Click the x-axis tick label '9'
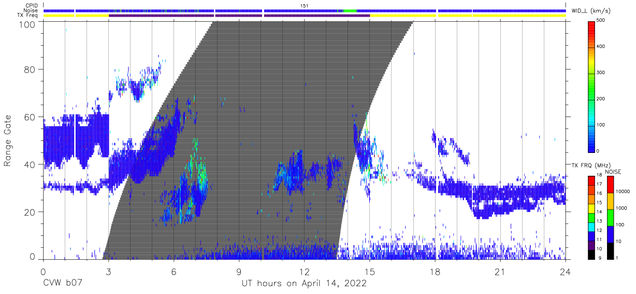Screen dimensions: 636x294 pyautogui.click(x=239, y=271)
